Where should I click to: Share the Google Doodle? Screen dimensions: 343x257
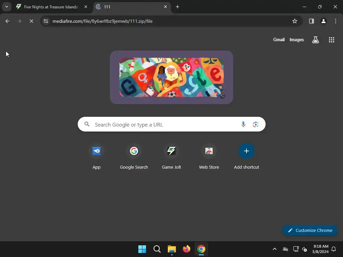pyautogui.click(x=222, y=95)
